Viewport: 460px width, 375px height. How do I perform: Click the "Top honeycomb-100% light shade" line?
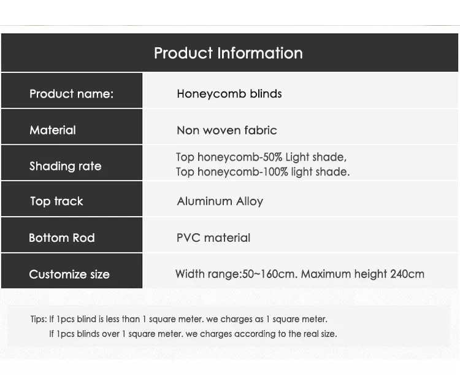pos(263,172)
